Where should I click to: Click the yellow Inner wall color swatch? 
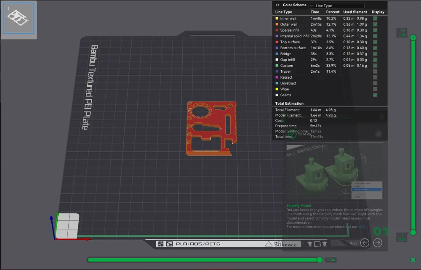tap(277, 19)
